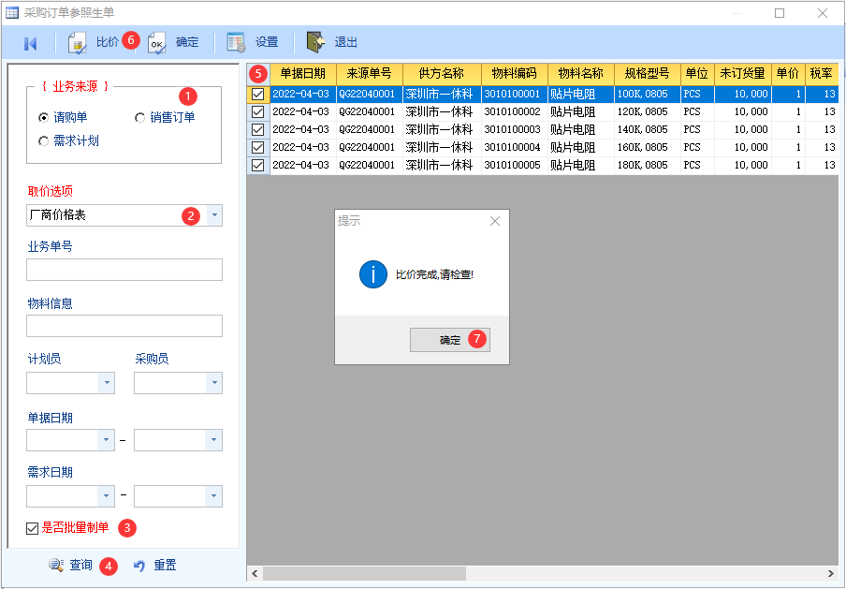
Task: Uncheck row with 物料编码 3010100002
Action: tap(258, 111)
